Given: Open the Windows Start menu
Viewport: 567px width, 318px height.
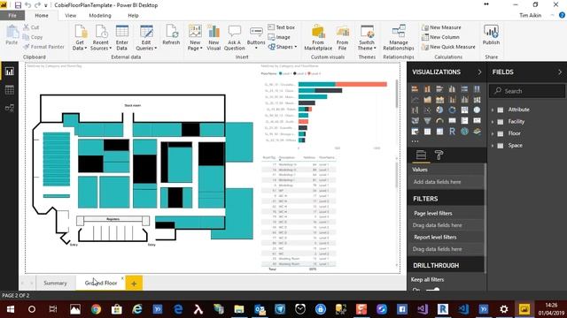Looking at the screenshot, I should pos(11,309).
